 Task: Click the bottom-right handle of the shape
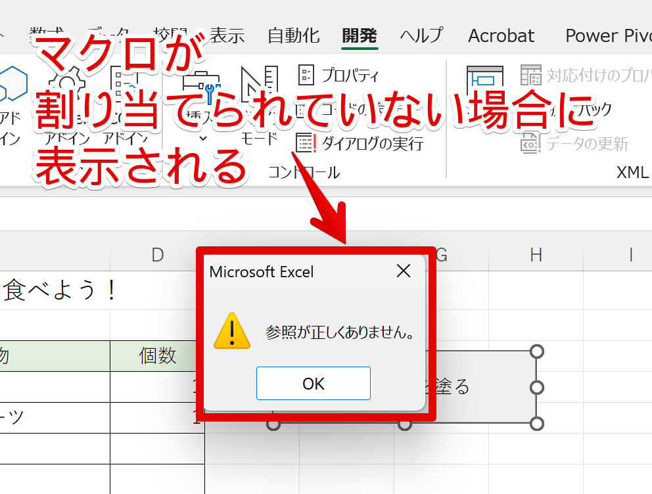[x=537, y=424]
